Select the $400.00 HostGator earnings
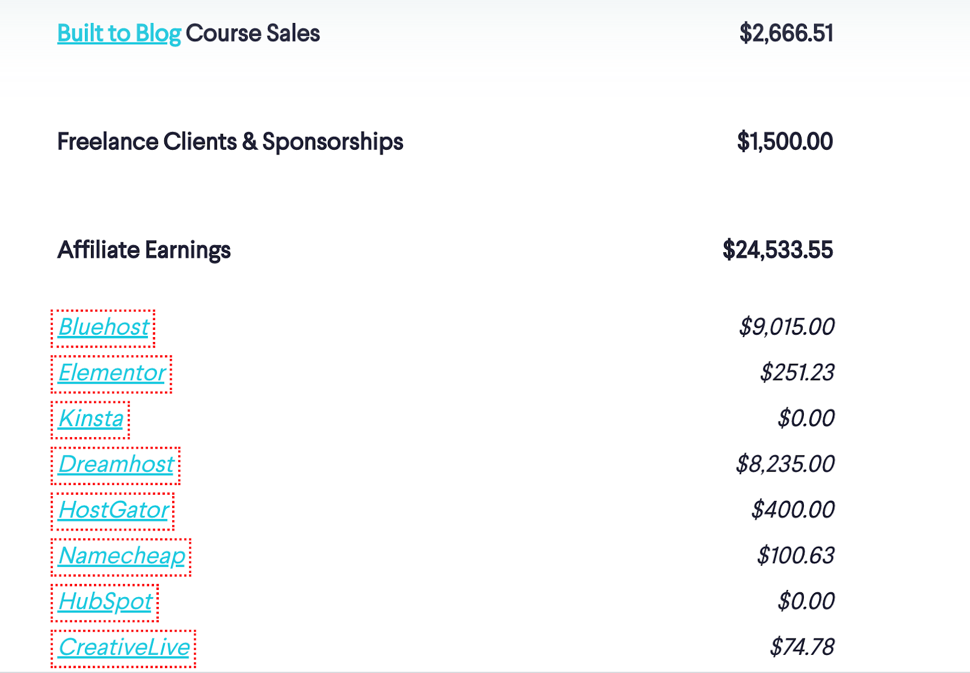The image size is (970, 673). (793, 511)
